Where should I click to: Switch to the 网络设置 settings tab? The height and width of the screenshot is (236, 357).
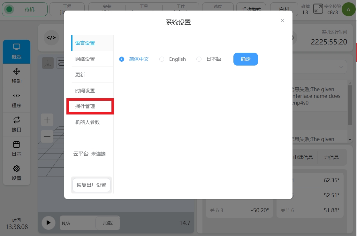pos(85,59)
